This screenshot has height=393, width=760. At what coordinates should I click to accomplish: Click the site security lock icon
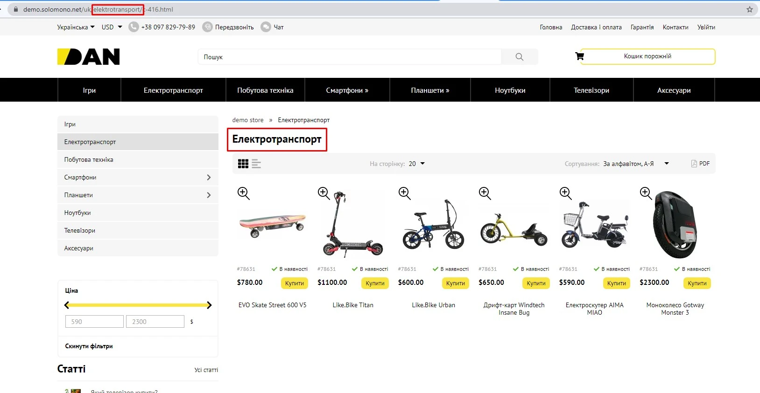(15, 9)
